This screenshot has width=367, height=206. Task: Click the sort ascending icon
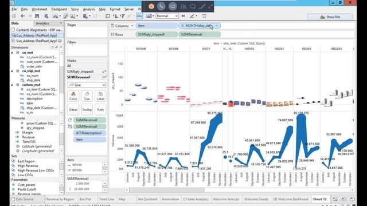coord(115,16)
